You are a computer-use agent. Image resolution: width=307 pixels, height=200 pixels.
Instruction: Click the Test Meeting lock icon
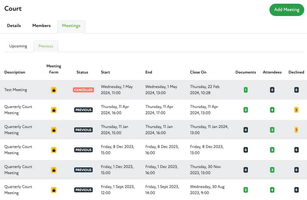[x=54, y=90]
